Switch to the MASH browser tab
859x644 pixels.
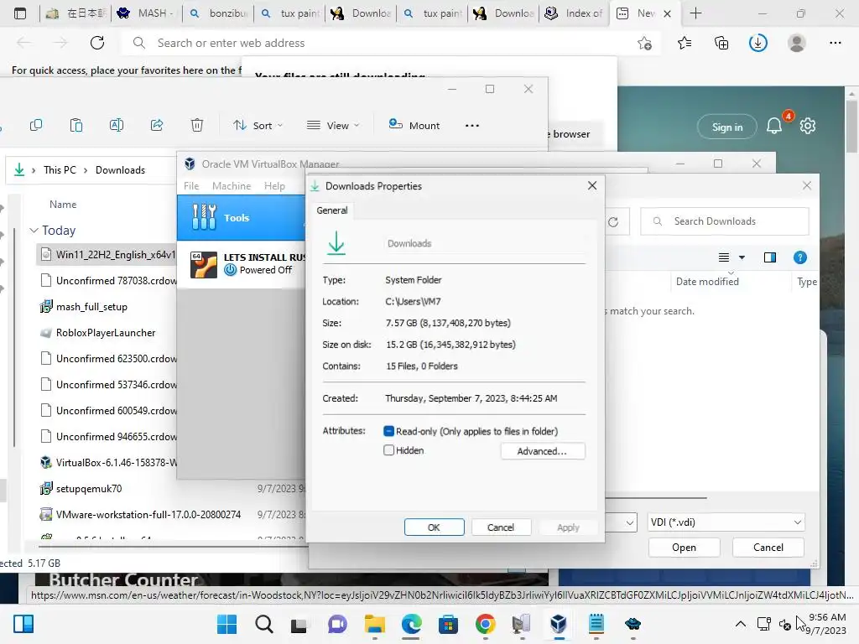pyautogui.click(x=146, y=13)
